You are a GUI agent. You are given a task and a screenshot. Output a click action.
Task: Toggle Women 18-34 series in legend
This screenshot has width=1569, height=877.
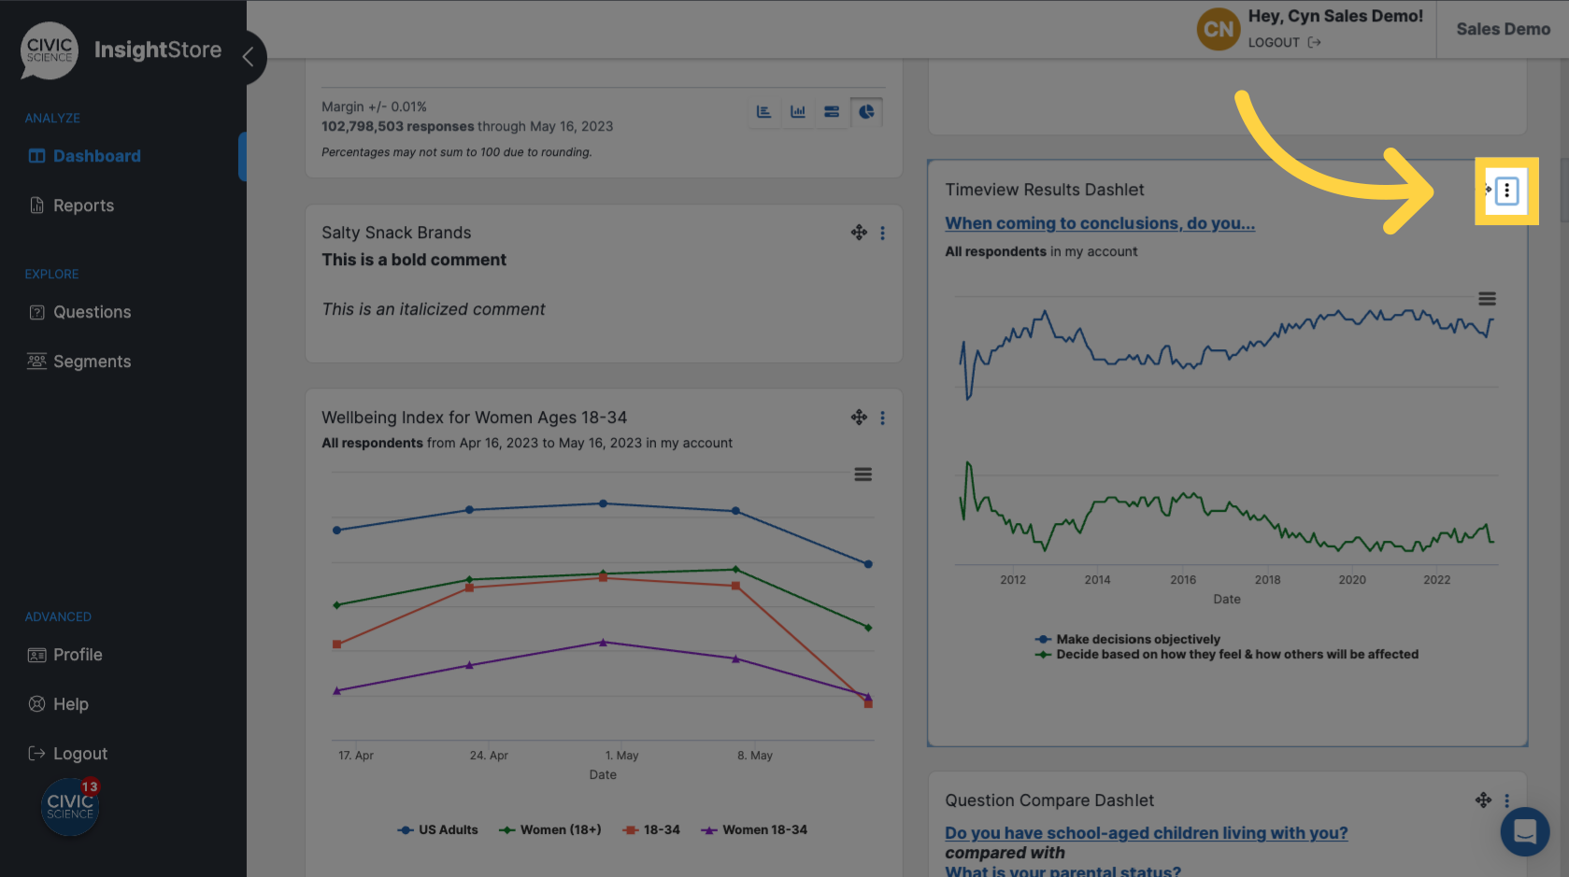click(754, 829)
